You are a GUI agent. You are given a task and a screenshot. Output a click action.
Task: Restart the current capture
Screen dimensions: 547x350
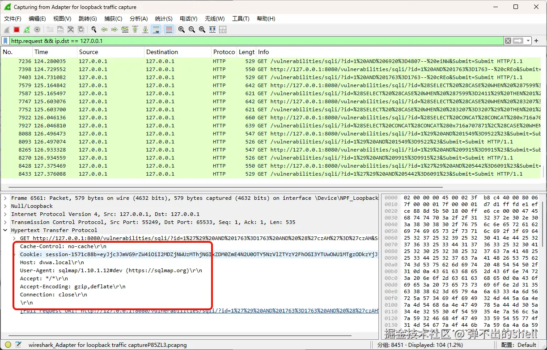(27, 30)
